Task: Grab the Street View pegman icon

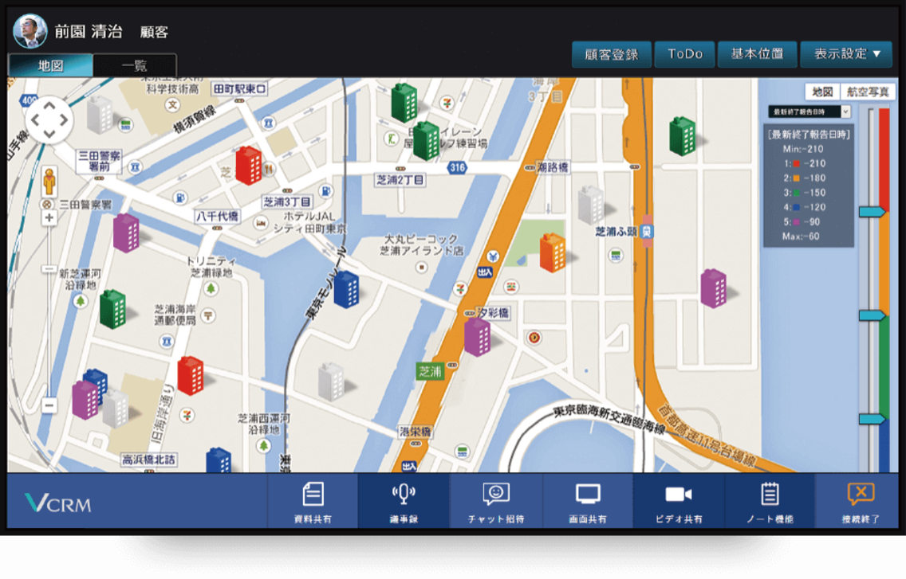Action: 49,178
